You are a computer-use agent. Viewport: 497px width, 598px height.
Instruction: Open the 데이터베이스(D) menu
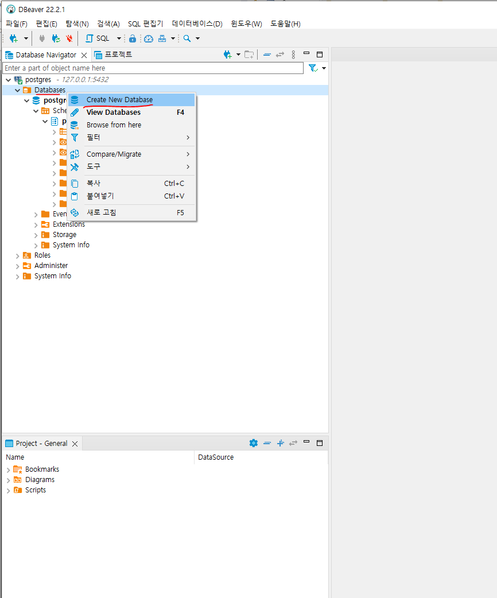pyautogui.click(x=197, y=24)
